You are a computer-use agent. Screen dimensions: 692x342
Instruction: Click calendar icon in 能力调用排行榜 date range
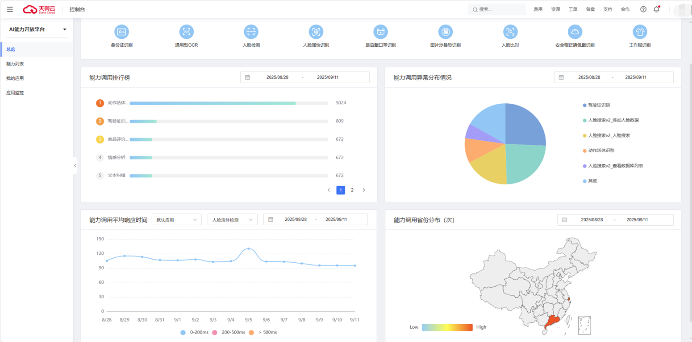[x=247, y=77]
